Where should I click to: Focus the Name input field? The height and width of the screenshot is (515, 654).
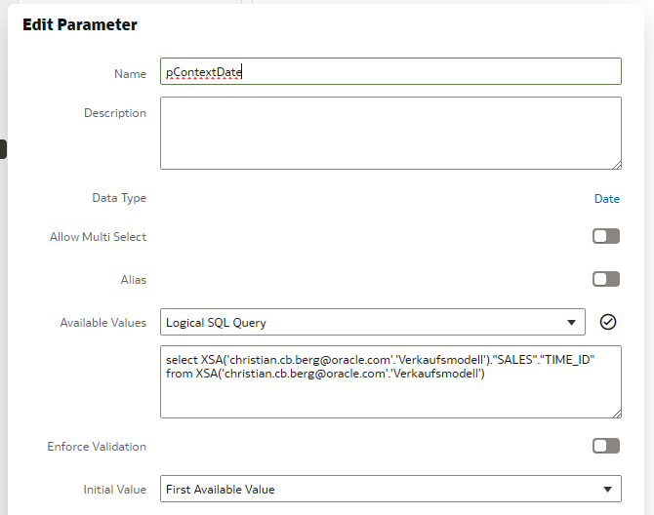(x=390, y=71)
